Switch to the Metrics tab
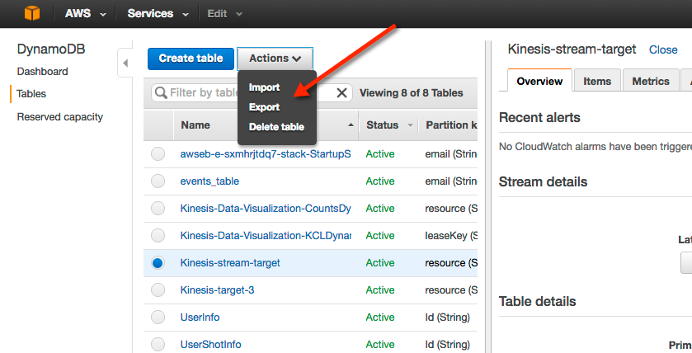This screenshot has height=353, width=692. click(x=651, y=81)
